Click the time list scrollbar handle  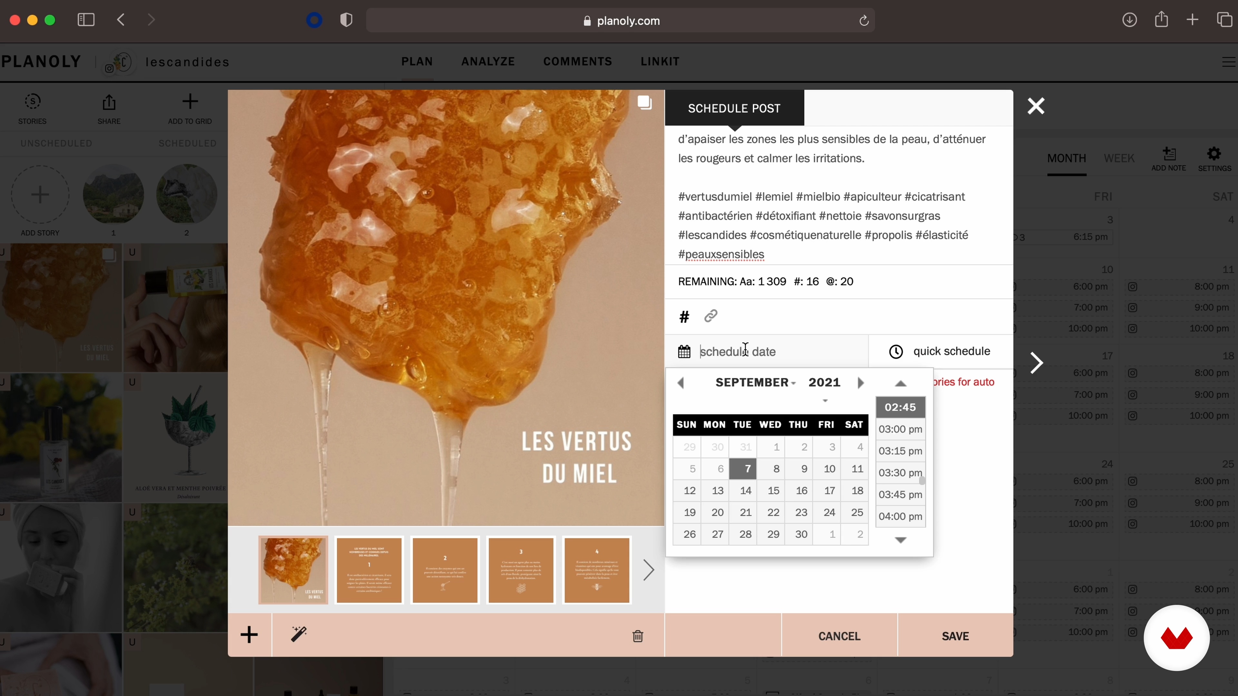tap(922, 481)
